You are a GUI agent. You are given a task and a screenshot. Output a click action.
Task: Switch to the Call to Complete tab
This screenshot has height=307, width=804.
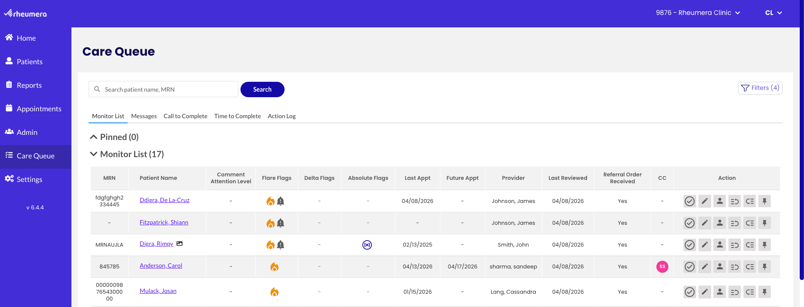[185, 116]
